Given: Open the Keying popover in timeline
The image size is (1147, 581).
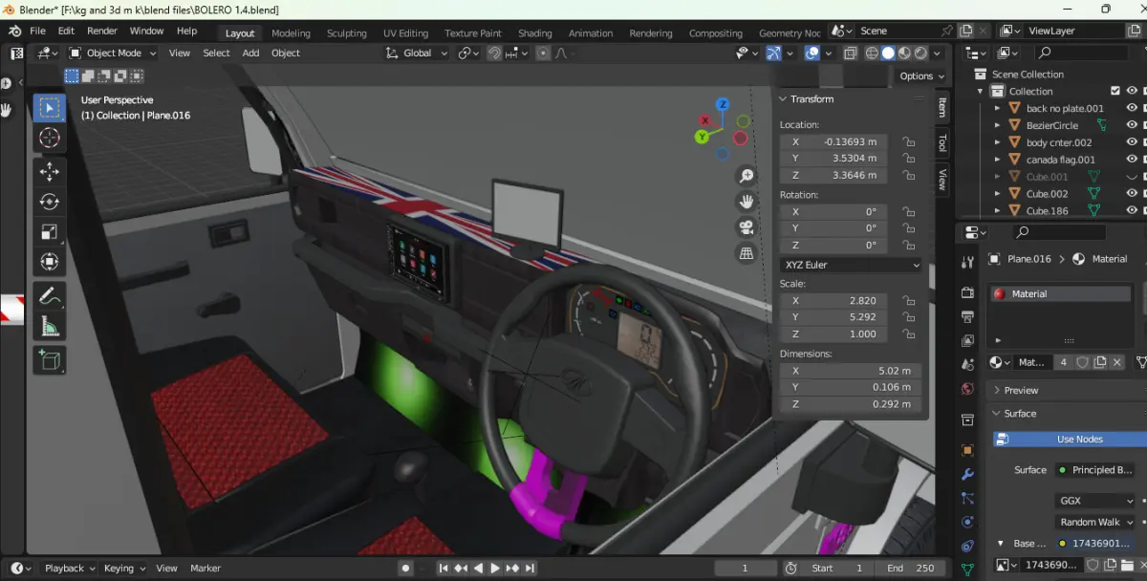Looking at the screenshot, I should [125, 569].
